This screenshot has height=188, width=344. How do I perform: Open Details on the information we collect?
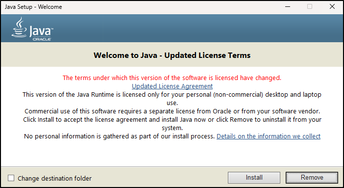click(269, 136)
